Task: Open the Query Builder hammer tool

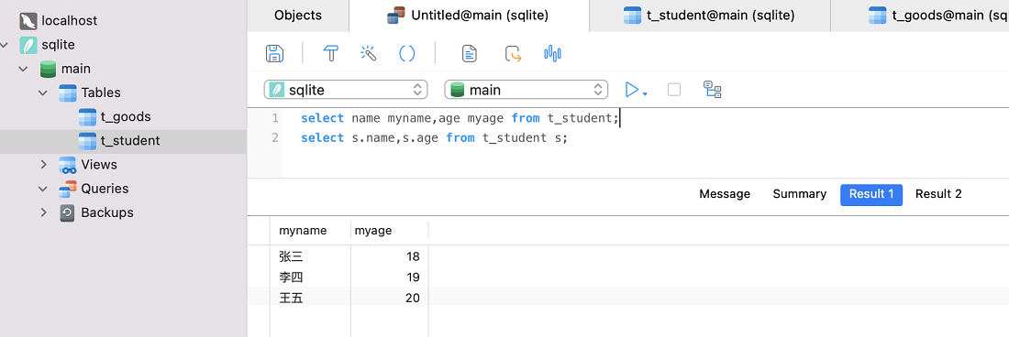Action: (331, 52)
